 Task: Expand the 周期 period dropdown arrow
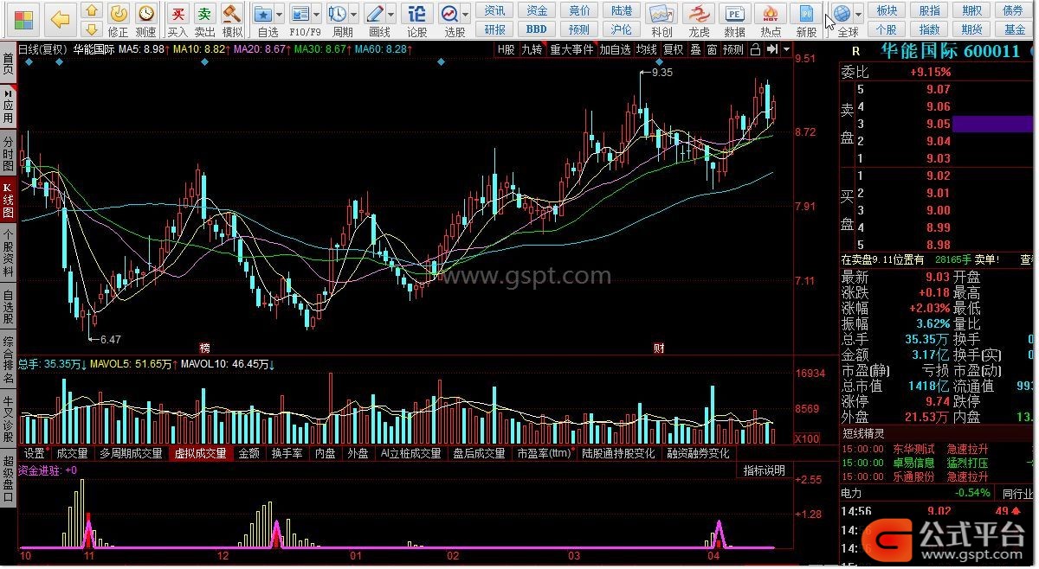(x=354, y=15)
